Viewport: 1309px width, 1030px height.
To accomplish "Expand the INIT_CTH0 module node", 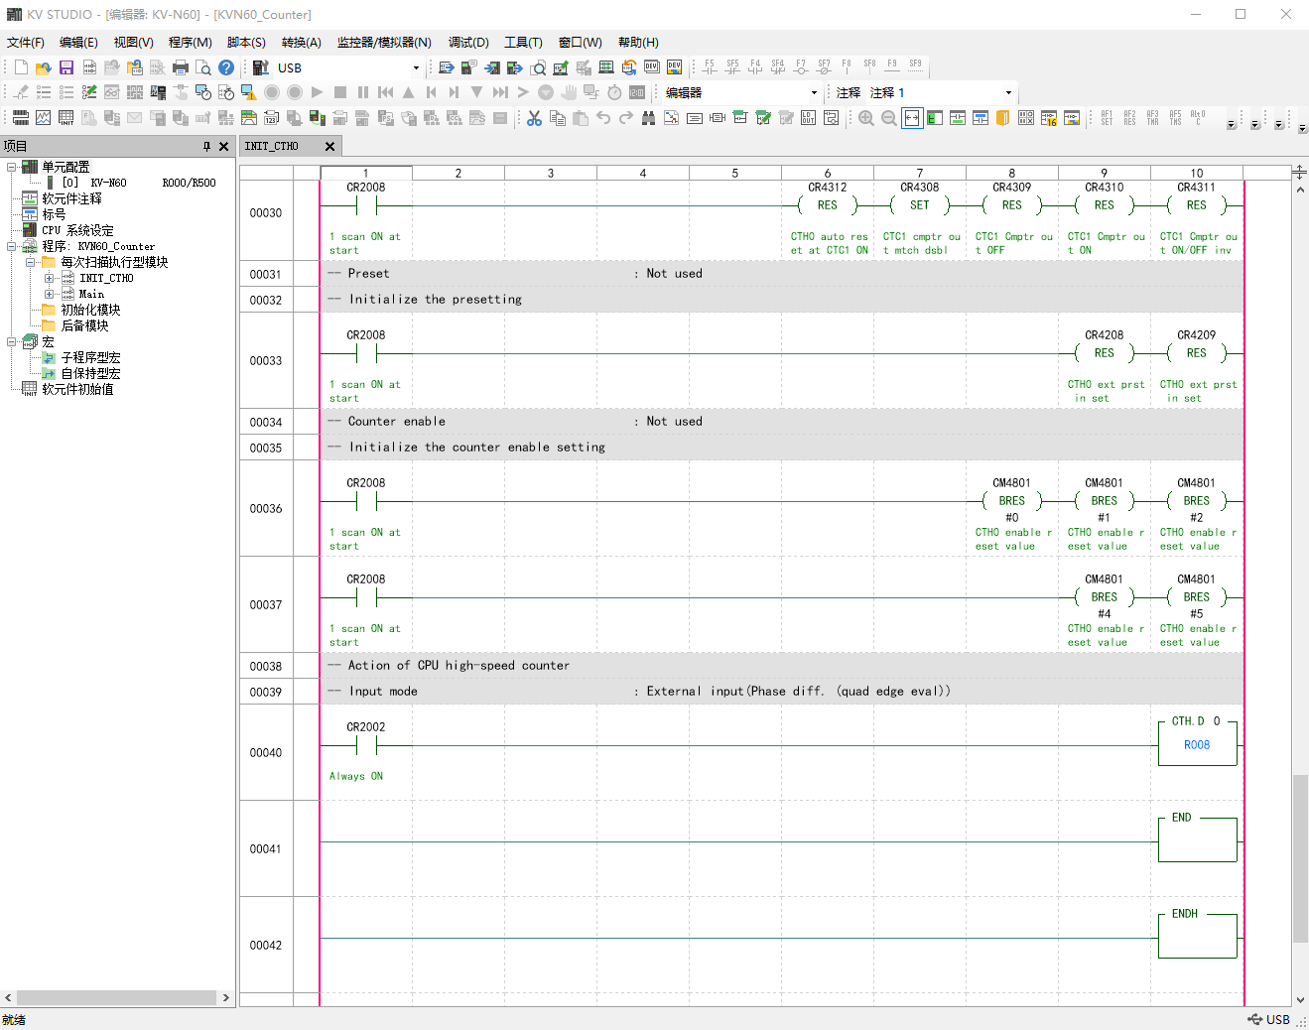I will point(49,278).
